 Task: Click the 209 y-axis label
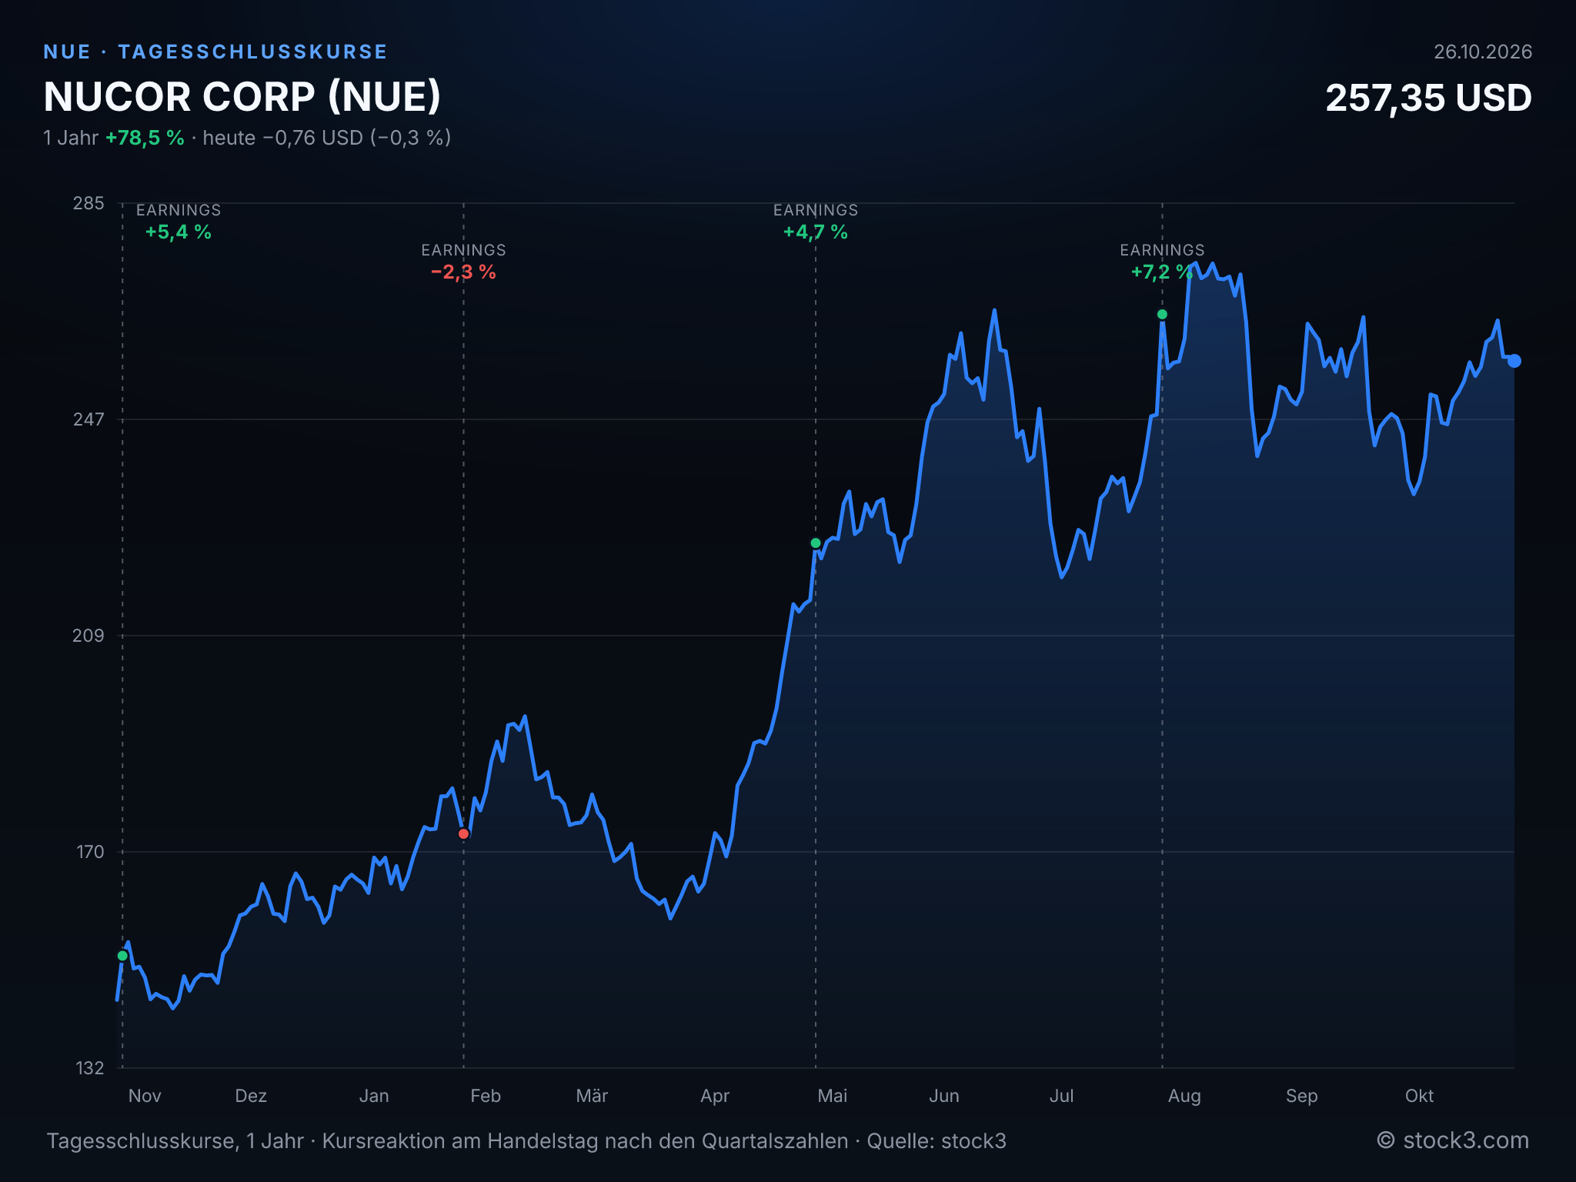point(88,636)
